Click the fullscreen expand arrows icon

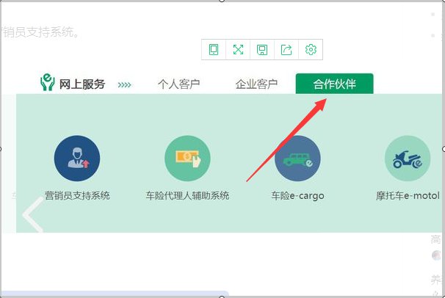point(238,50)
